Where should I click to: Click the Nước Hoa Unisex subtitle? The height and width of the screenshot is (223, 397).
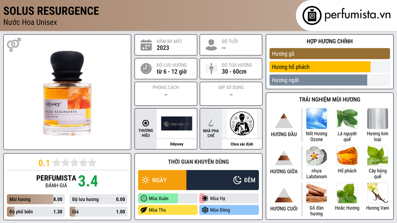[x=30, y=22]
